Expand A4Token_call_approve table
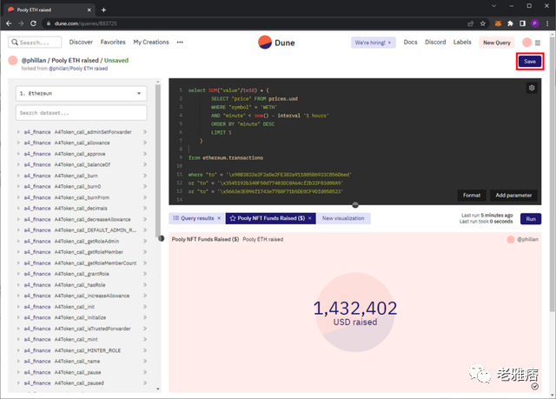This screenshot has width=556, height=399. pos(18,154)
